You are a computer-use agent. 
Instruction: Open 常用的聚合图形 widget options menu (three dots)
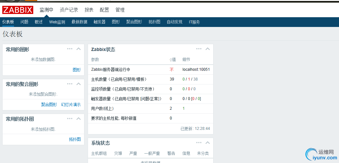70,84
